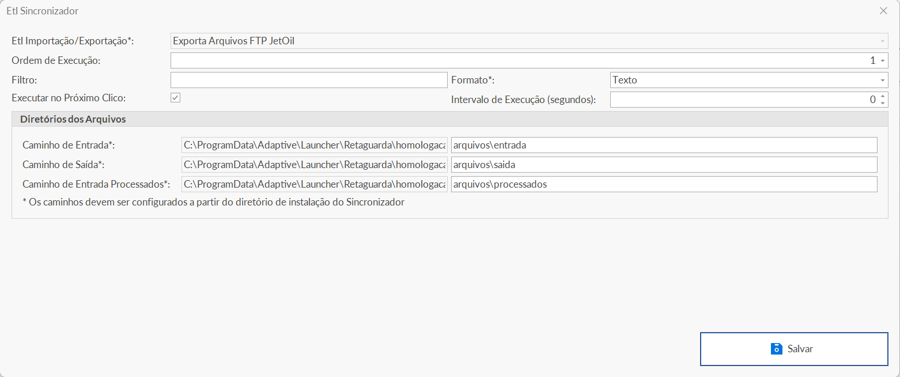900x377 pixels.
Task: Select the arquivos\processados path field
Action: (664, 184)
